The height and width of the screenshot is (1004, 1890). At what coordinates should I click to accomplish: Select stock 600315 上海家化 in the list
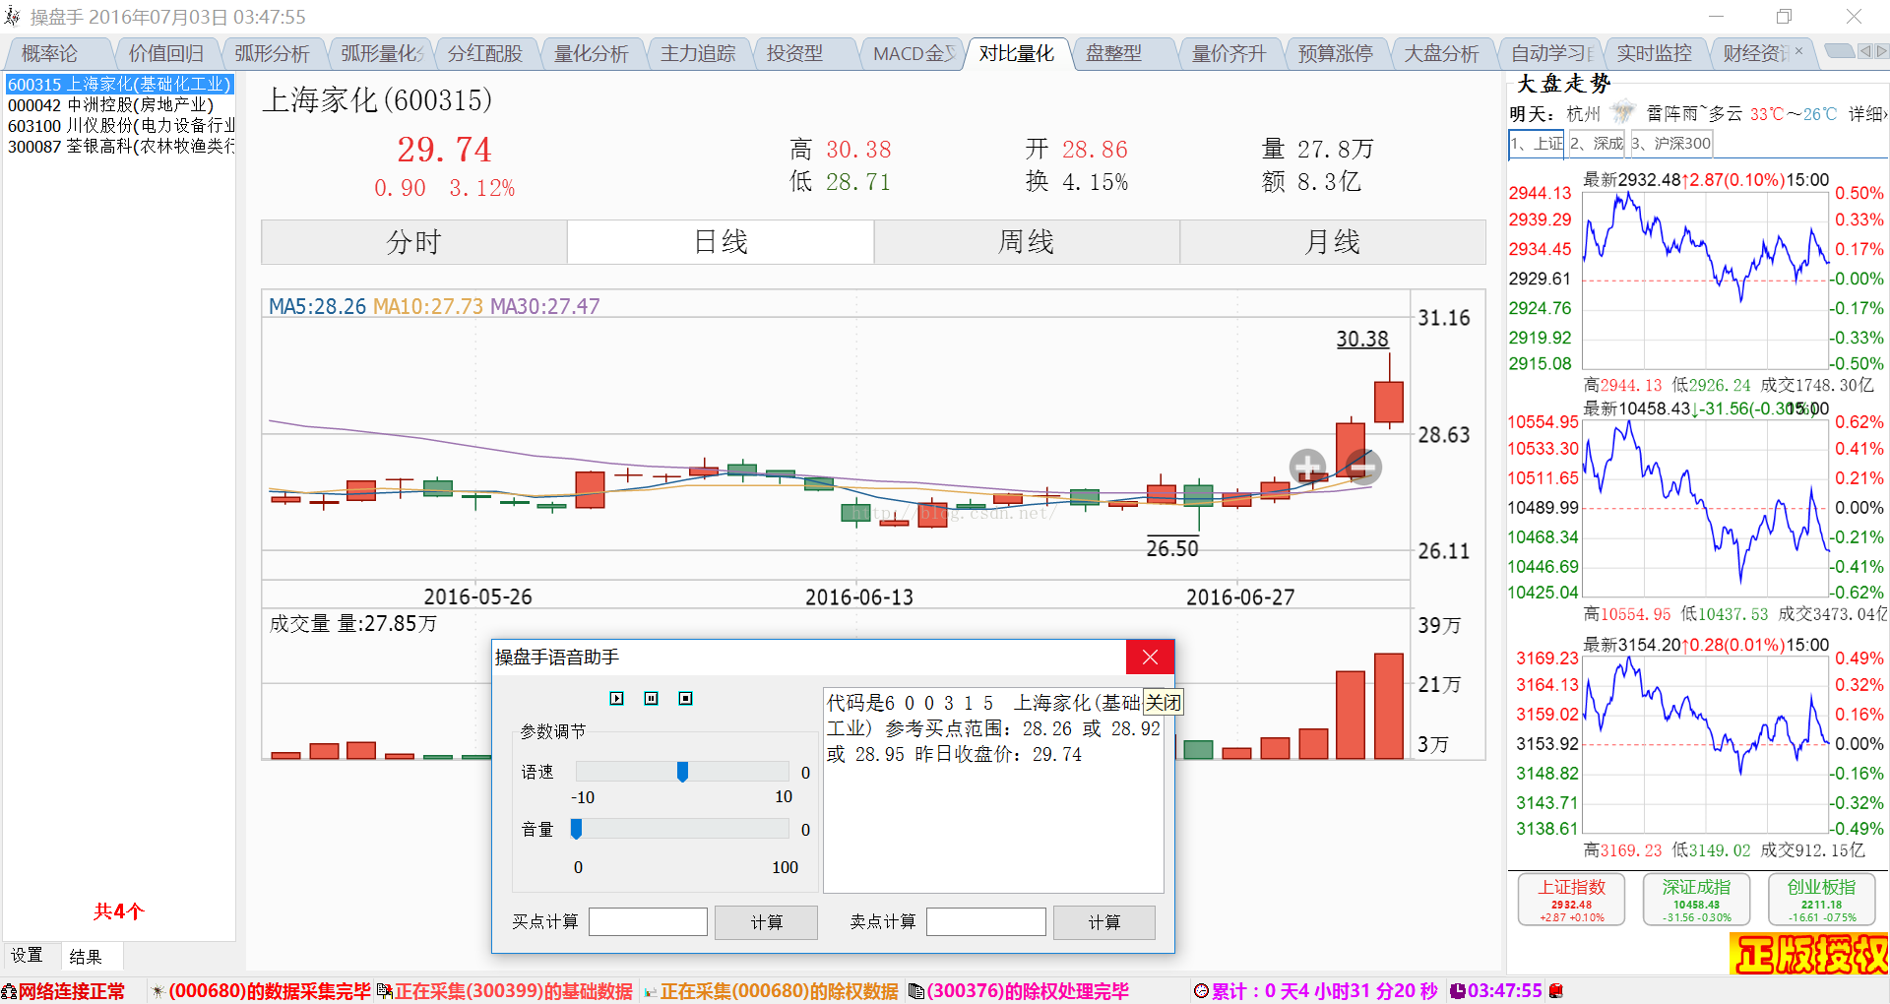coord(119,85)
